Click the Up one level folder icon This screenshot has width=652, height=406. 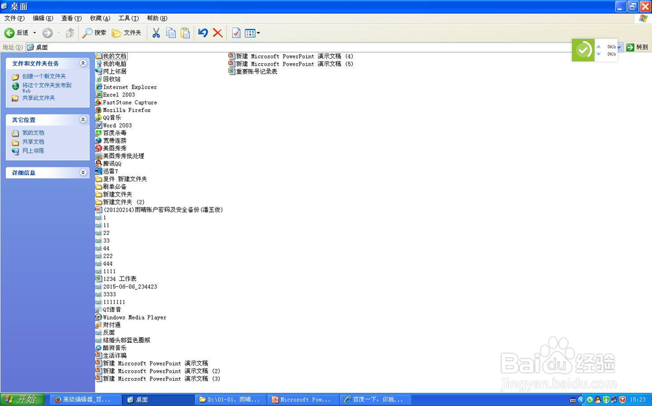(70, 33)
